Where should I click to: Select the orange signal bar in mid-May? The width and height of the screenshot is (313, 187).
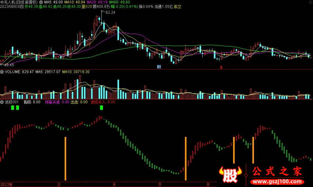185,158
